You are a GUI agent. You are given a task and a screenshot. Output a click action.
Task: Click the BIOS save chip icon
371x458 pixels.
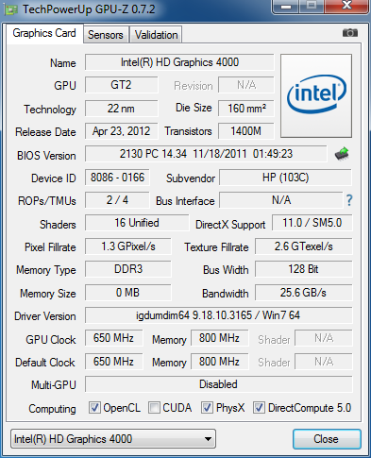point(342,154)
